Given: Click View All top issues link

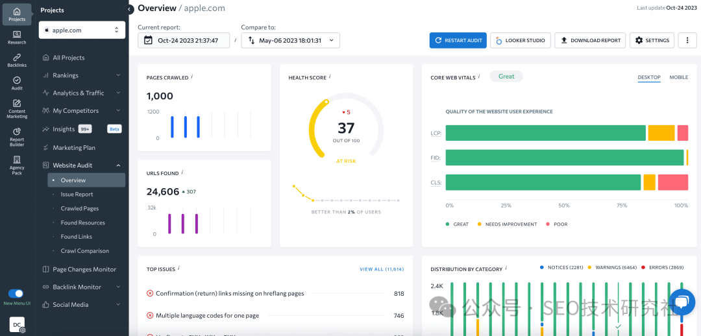Looking at the screenshot, I should pos(382,269).
